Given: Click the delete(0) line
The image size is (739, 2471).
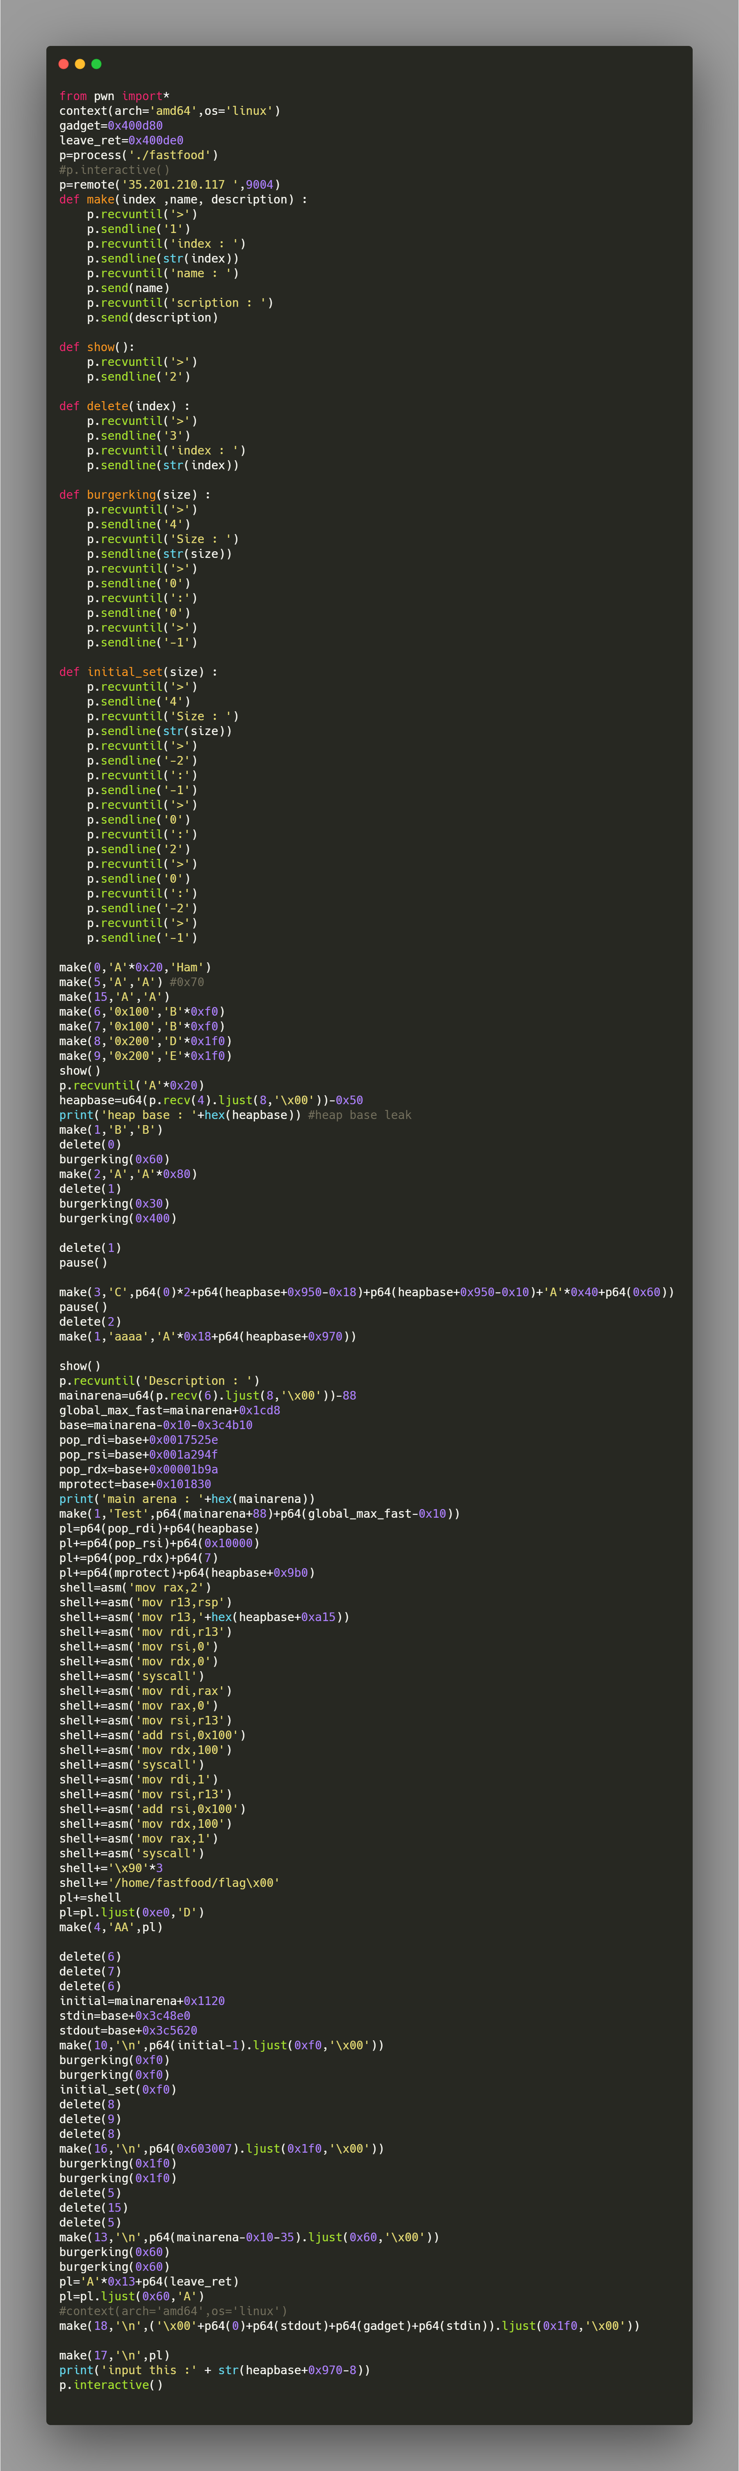Looking at the screenshot, I should tap(90, 1144).
